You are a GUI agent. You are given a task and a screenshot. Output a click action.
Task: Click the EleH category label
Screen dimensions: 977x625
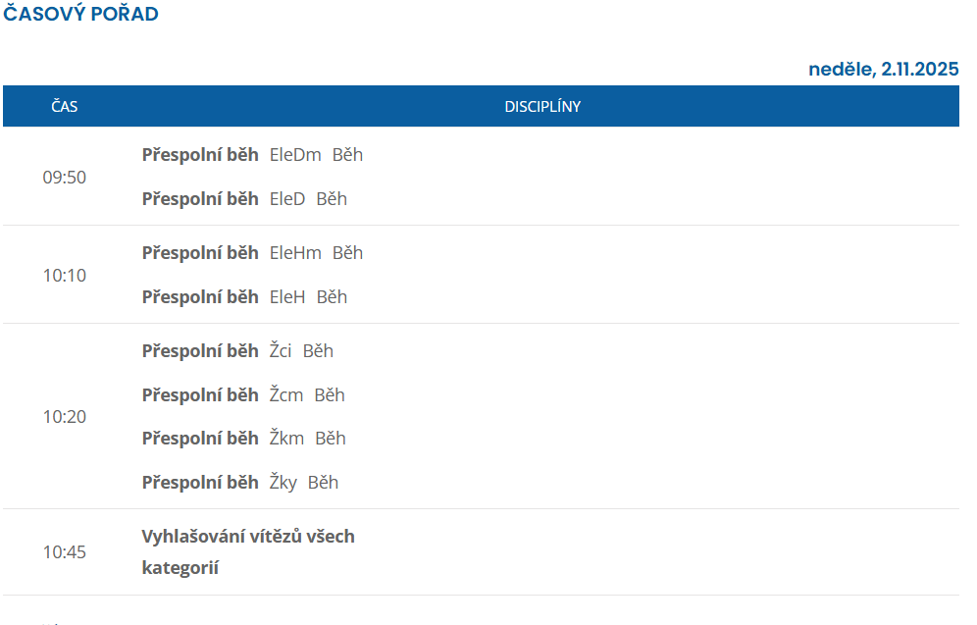point(287,297)
